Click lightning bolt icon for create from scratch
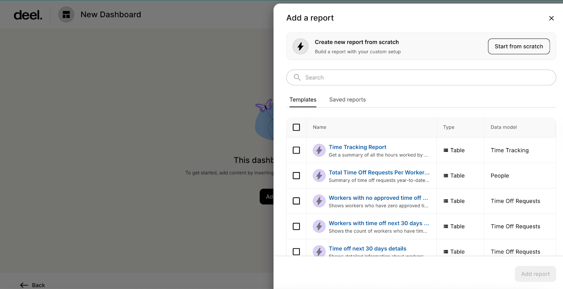 pyautogui.click(x=301, y=46)
